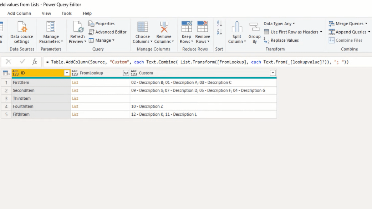The height and width of the screenshot is (209, 372).
Task: Select row number 1 header
Action: pos(6,83)
